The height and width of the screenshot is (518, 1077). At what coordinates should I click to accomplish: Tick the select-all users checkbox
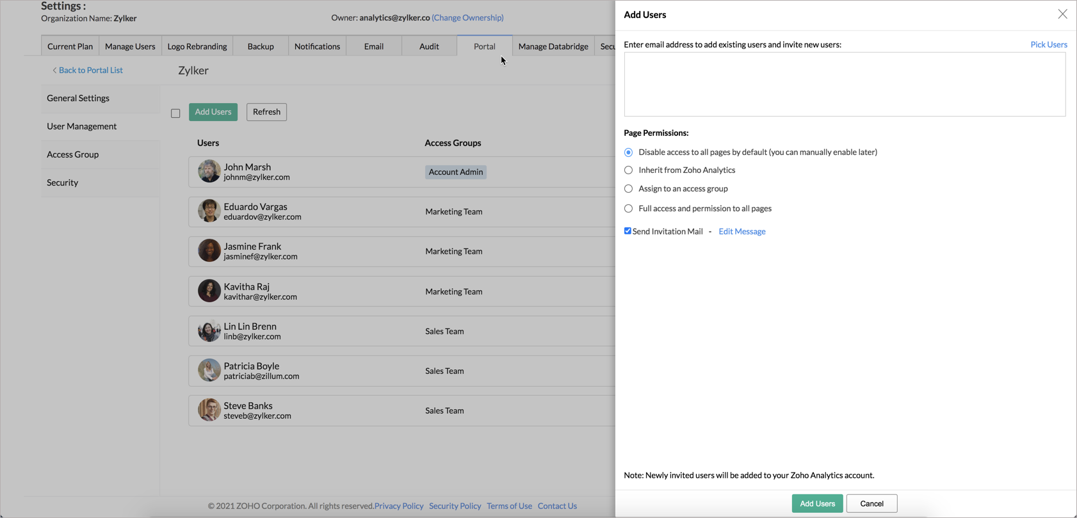pos(175,113)
